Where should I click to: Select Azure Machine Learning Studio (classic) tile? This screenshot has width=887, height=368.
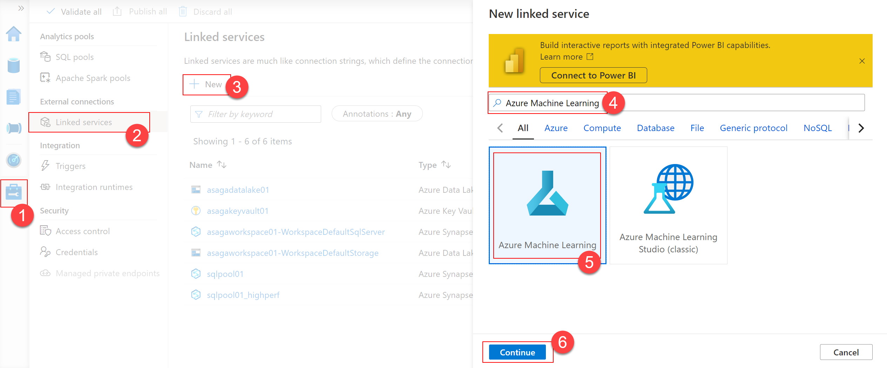668,205
